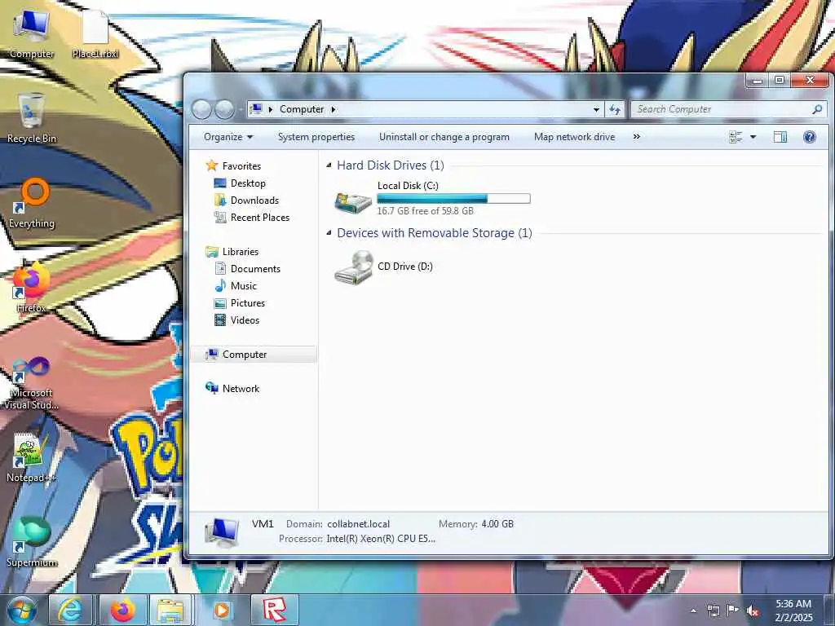The width and height of the screenshot is (835, 626).
Task: Launch Firefox from the taskbar
Action: pos(122,610)
